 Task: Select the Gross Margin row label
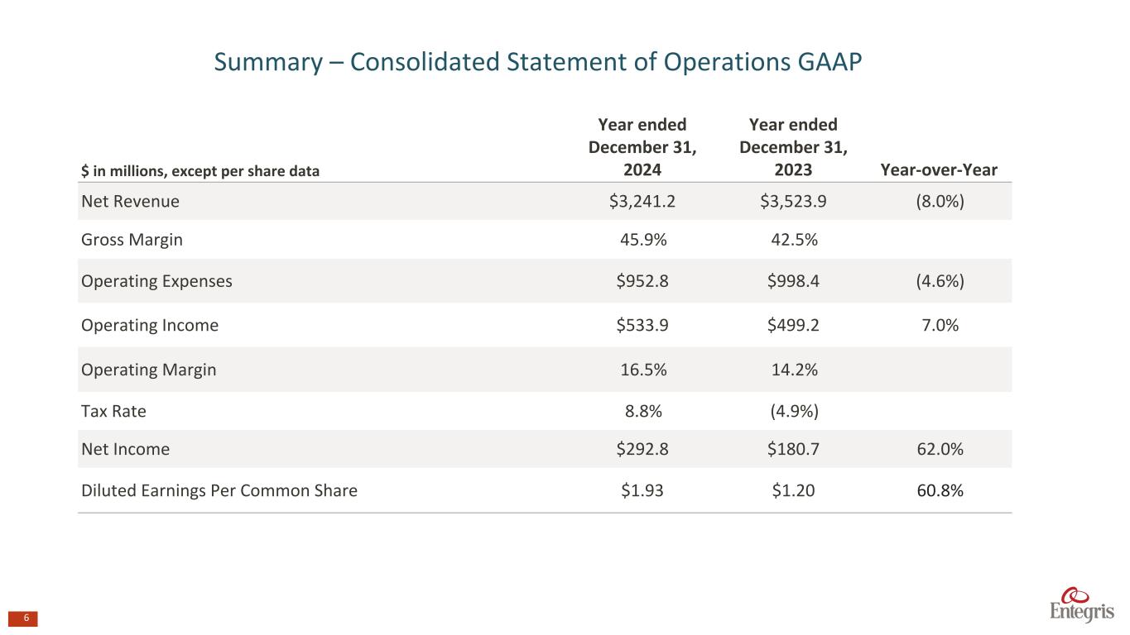(x=132, y=240)
